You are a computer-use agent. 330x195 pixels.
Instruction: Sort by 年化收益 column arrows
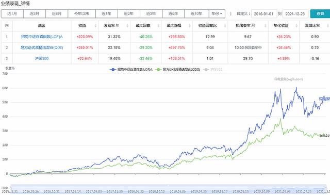(x=296, y=26)
